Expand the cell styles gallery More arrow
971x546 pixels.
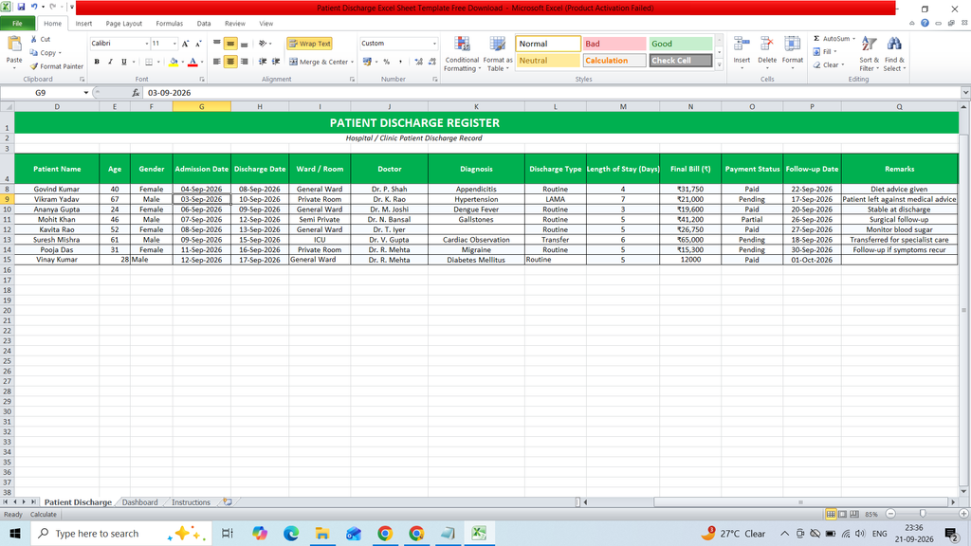tap(719, 64)
